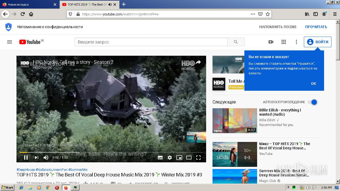Screen dimensions: 340x191
Task: Open hbonordic.com advertiser link
Action: click(70, 145)
